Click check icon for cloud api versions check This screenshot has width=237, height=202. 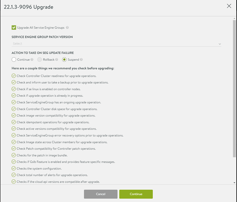(14, 182)
